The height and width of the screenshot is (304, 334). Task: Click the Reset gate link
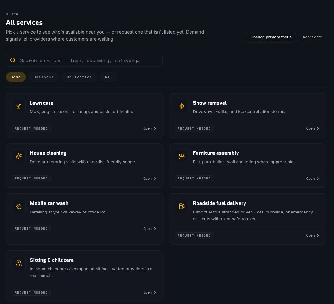pos(312,37)
